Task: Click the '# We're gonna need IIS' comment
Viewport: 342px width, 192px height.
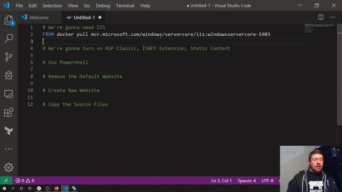Action: click(74, 27)
